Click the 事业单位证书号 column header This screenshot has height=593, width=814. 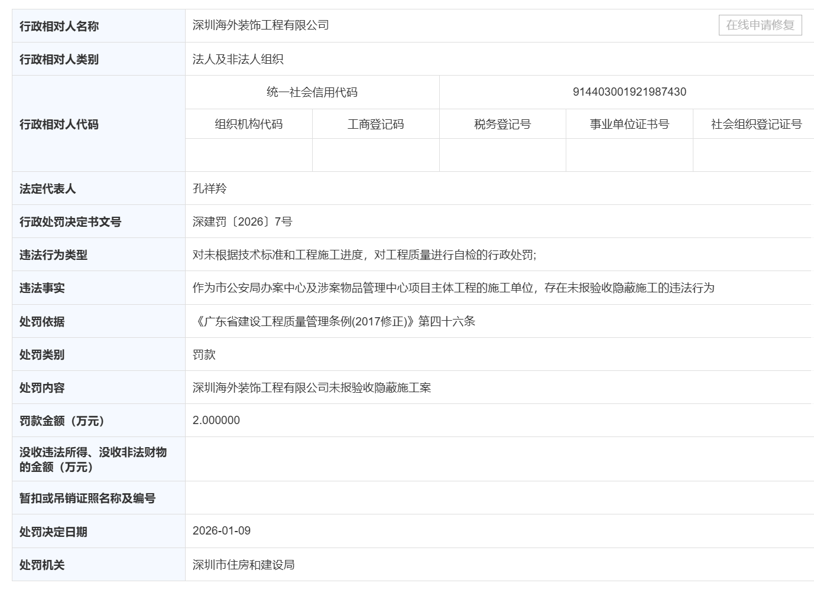(x=630, y=124)
